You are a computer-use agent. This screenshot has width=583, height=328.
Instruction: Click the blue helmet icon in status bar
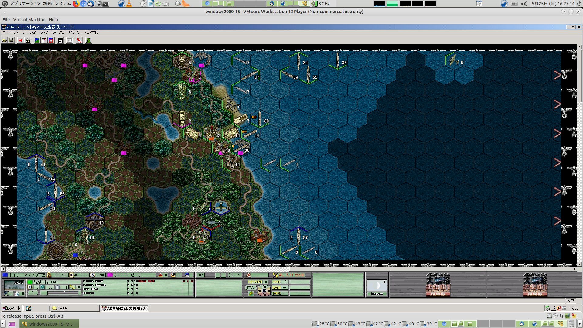(187, 275)
